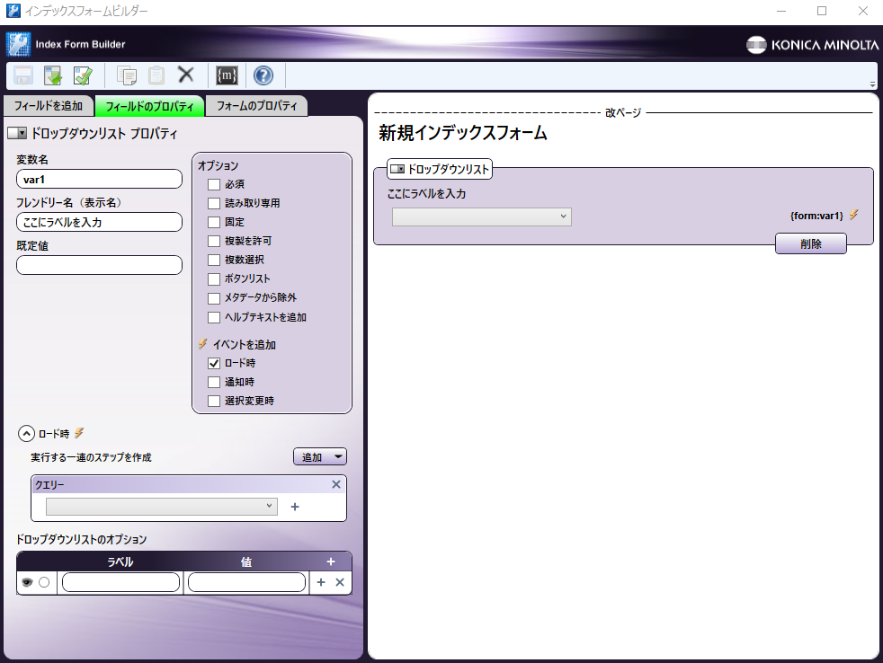
Task: Check the 固定 option
Action: (214, 222)
